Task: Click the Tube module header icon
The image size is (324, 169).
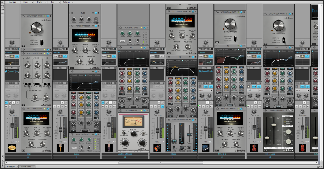Action: [72, 13]
